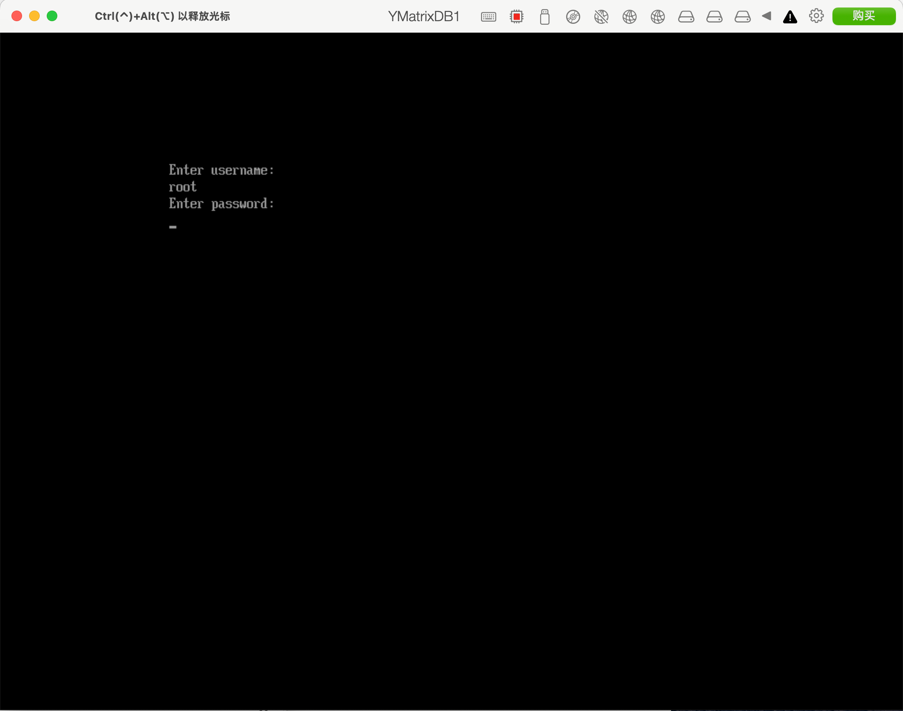Toggle the disconnected network globe icon
Viewport: 903px width, 711px height.
[601, 17]
